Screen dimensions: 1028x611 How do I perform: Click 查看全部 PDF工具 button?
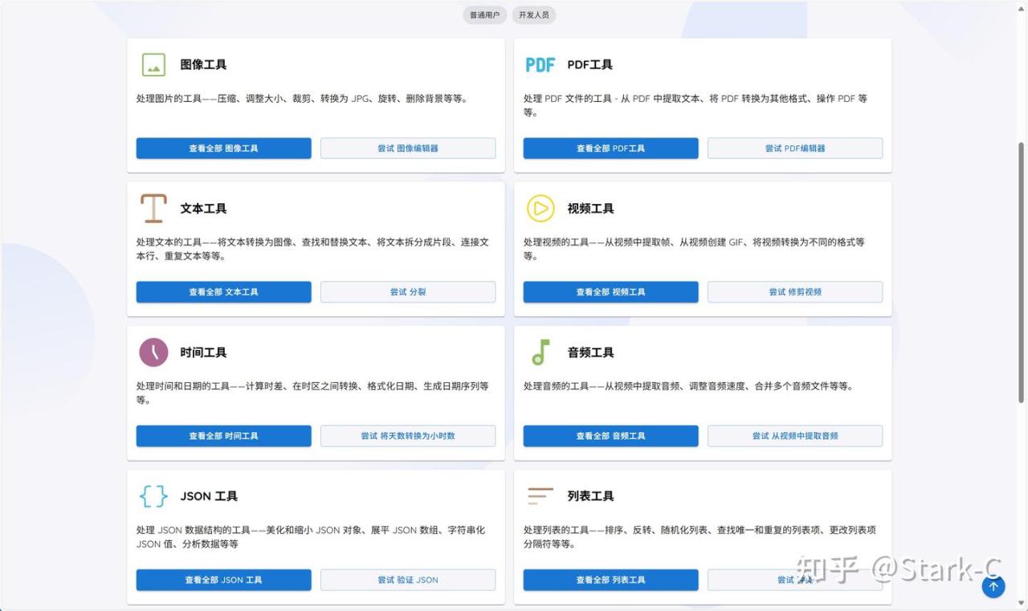pos(610,149)
